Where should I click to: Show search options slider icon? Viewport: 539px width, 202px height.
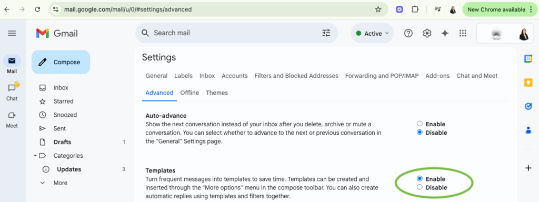tap(326, 33)
